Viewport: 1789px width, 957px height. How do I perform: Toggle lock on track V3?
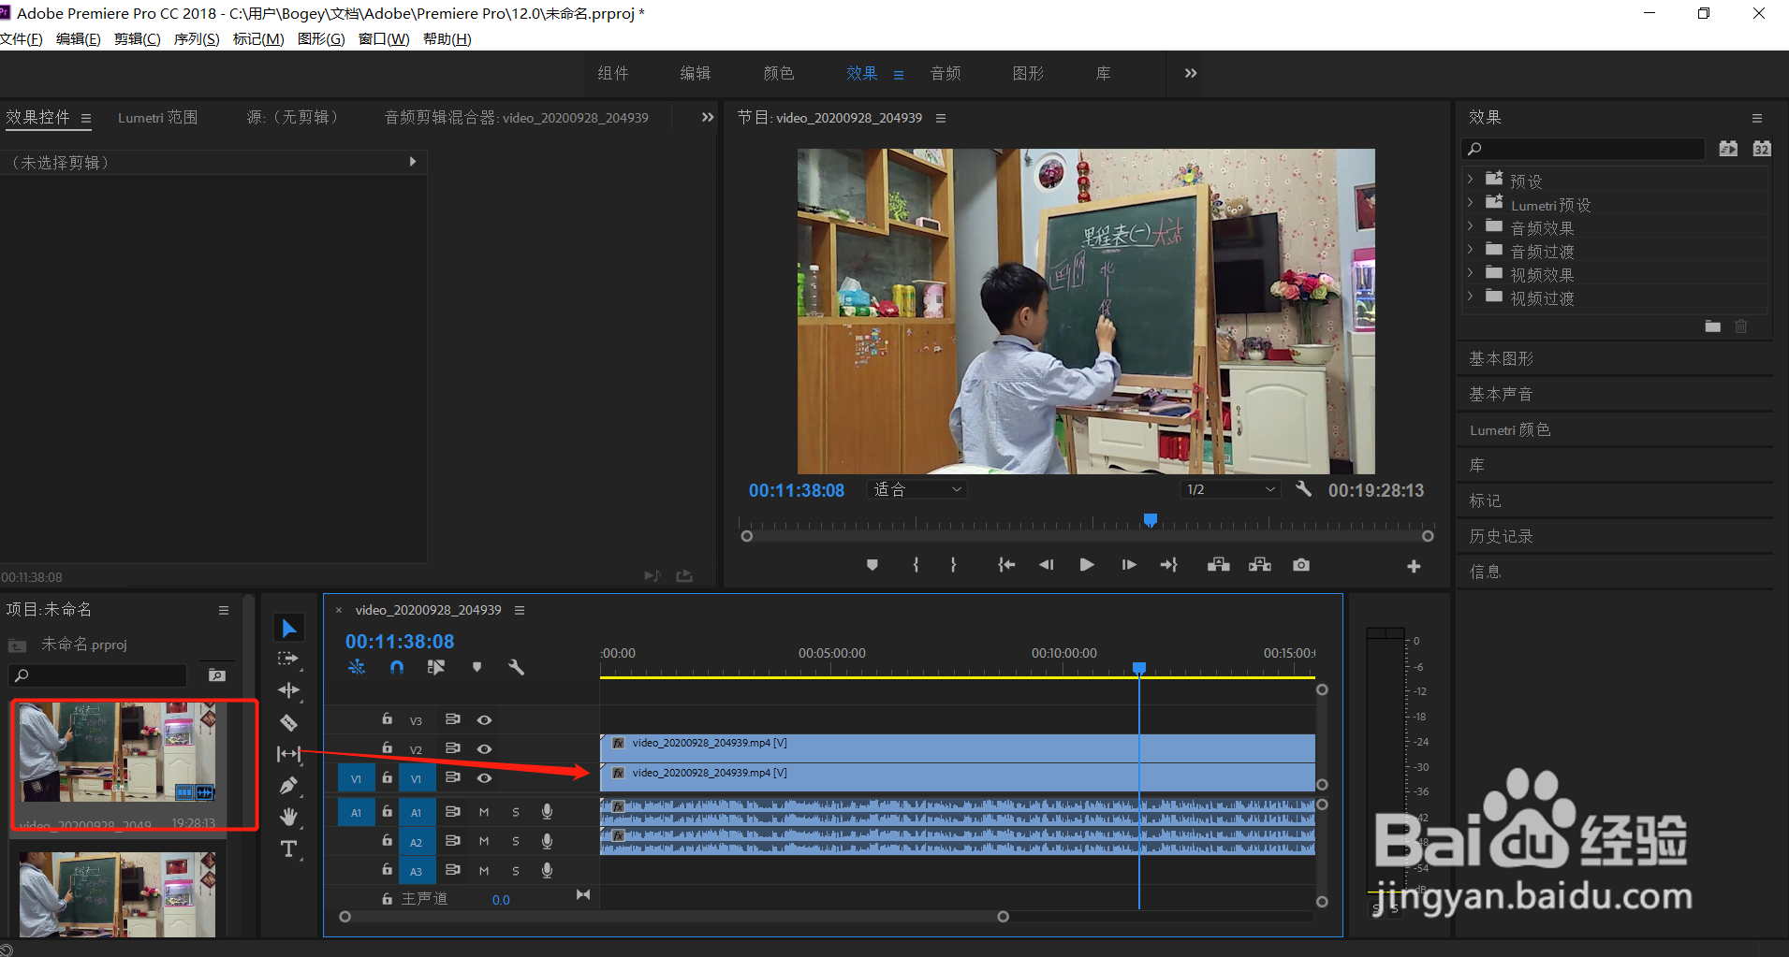[x=387, y=719]
